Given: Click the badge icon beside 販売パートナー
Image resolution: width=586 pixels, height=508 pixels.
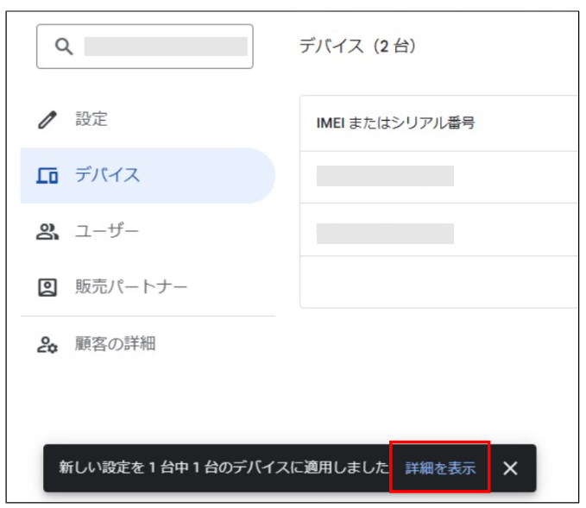Looking at the screenshot, I should pos(47,287).
